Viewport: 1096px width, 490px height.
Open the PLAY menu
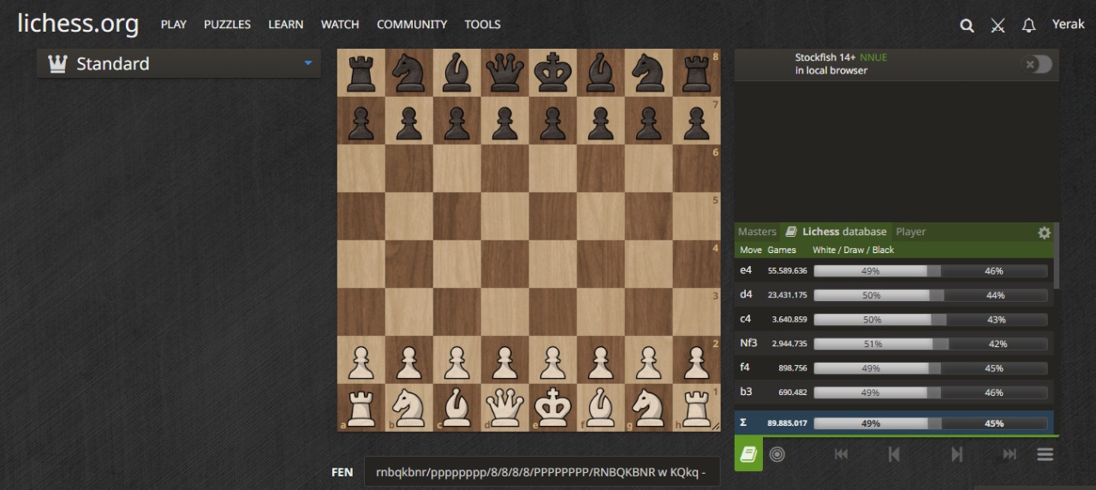[x=173, y=24]
